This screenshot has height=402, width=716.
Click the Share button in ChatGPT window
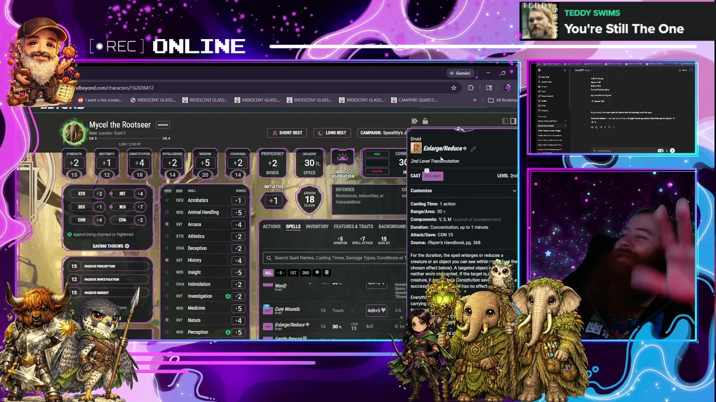coord(683,70)
